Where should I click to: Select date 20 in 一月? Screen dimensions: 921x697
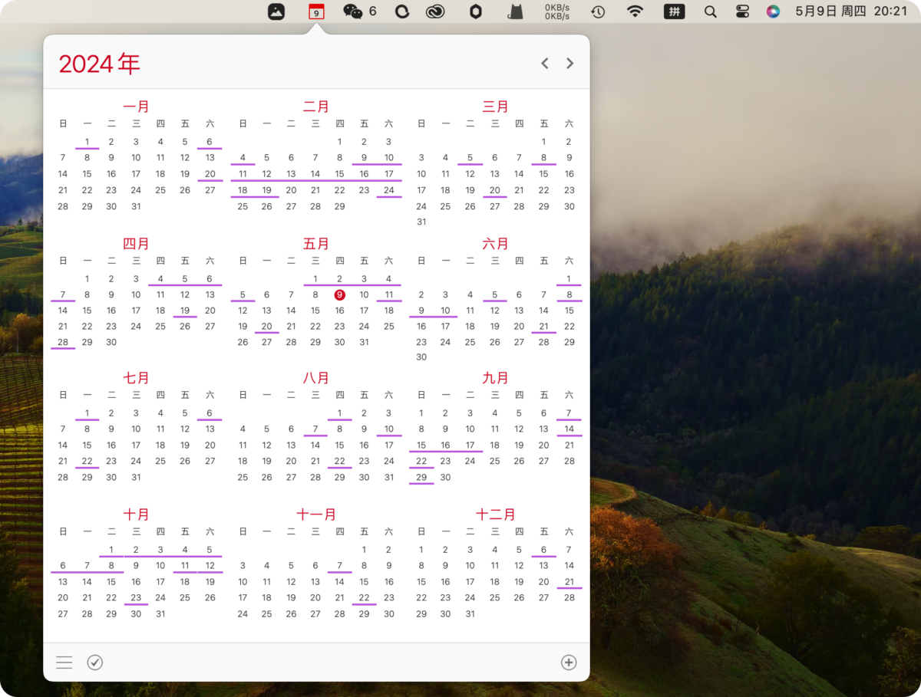[x=210, y=174]
